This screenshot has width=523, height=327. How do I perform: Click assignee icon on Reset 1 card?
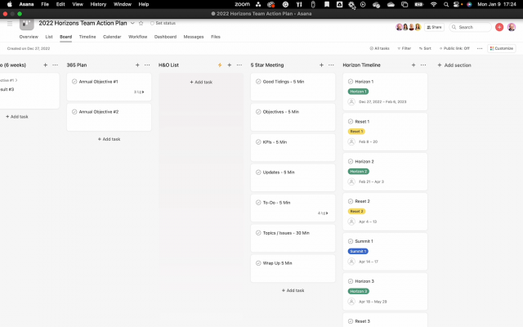(x=351, y=141)
